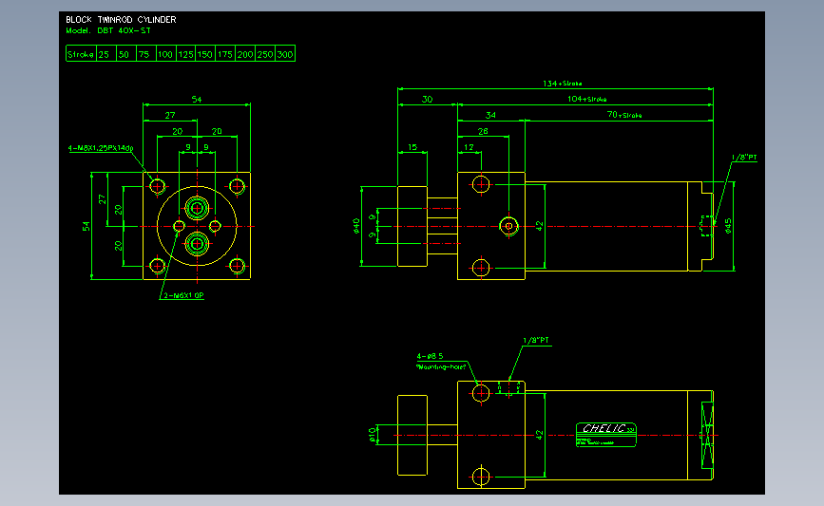
Task: Click the '104+Stroke' dimension text
Action: point(587,99)
